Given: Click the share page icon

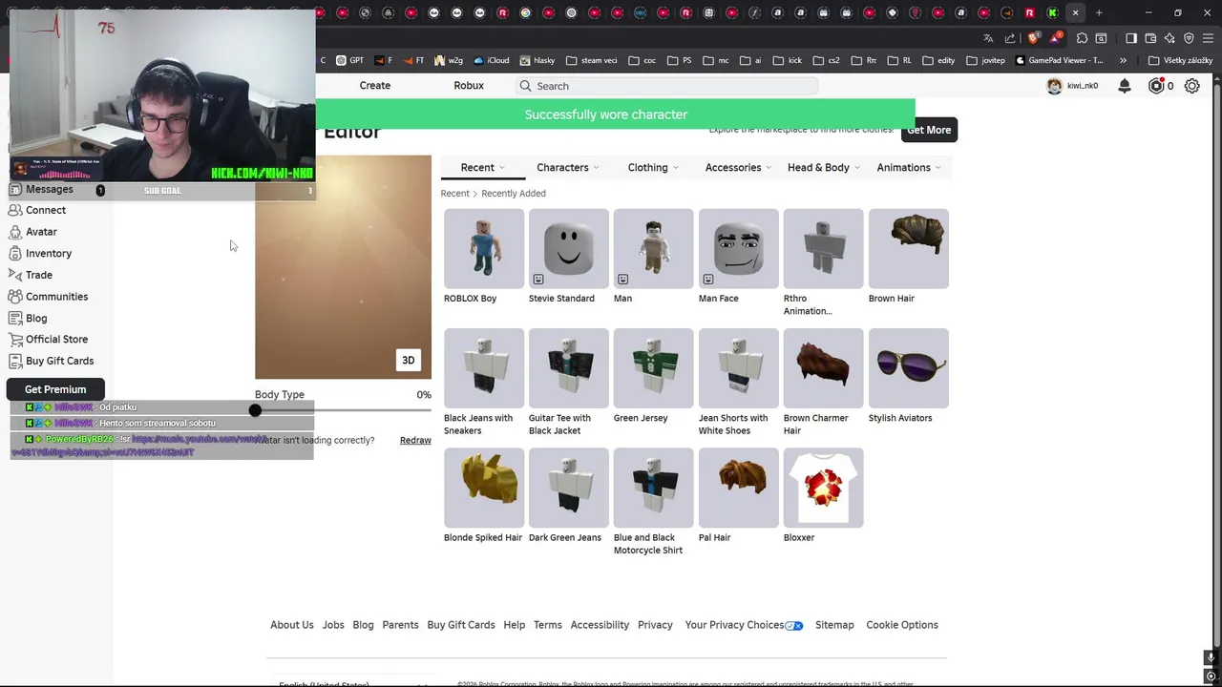Looking at the screenshot, I should click(1010, 38).
